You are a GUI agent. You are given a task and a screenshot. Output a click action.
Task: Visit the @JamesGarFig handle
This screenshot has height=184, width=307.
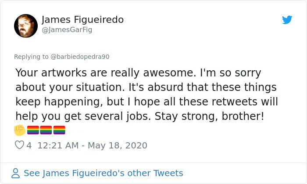click(x=67, y=30)
